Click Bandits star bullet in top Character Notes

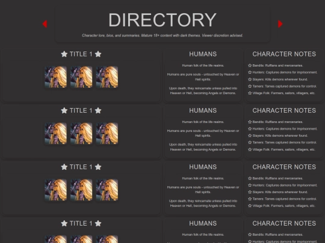[250, 65]
